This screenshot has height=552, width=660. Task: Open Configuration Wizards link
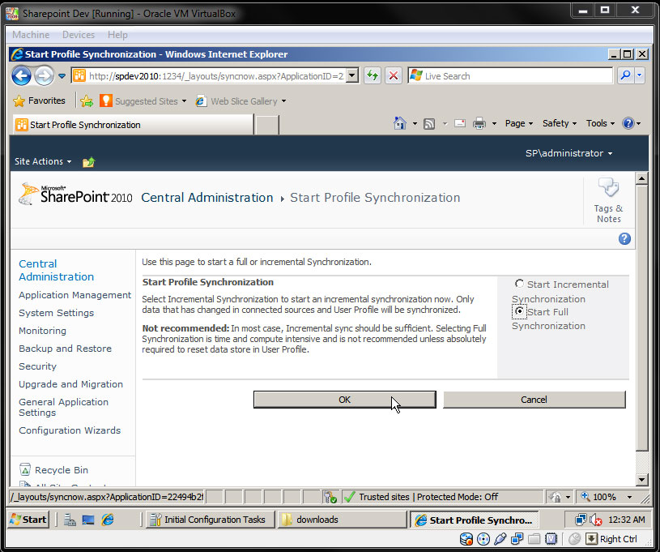point(70,430)
